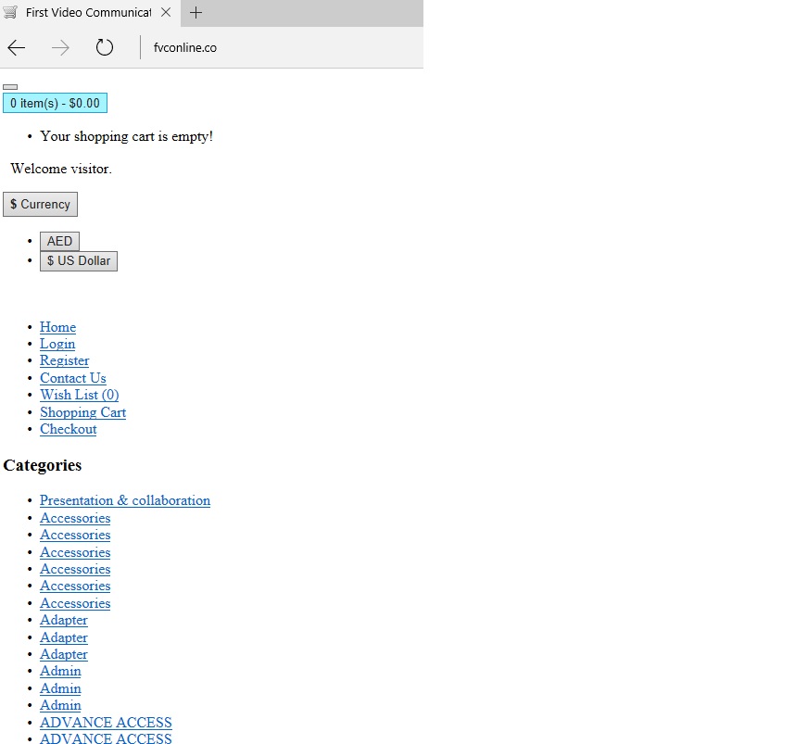The image size is (795, 744).
Task: Open the Wish List (0) link
Action: click(x=79, y=395)
